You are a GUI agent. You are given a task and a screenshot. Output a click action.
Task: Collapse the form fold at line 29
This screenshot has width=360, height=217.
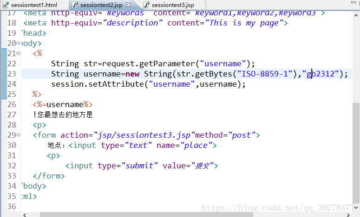19,135
